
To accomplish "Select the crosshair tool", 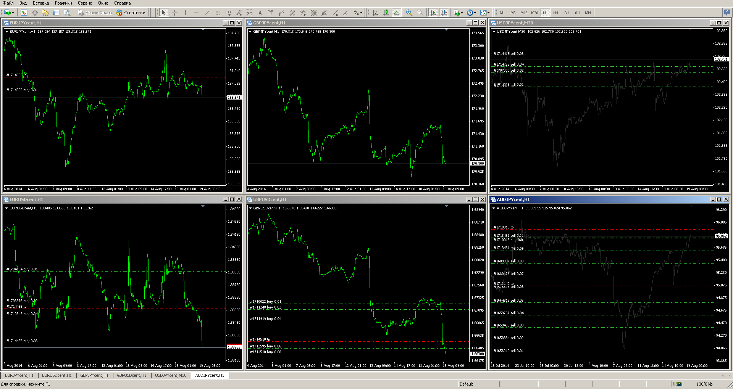I will 174,13.
